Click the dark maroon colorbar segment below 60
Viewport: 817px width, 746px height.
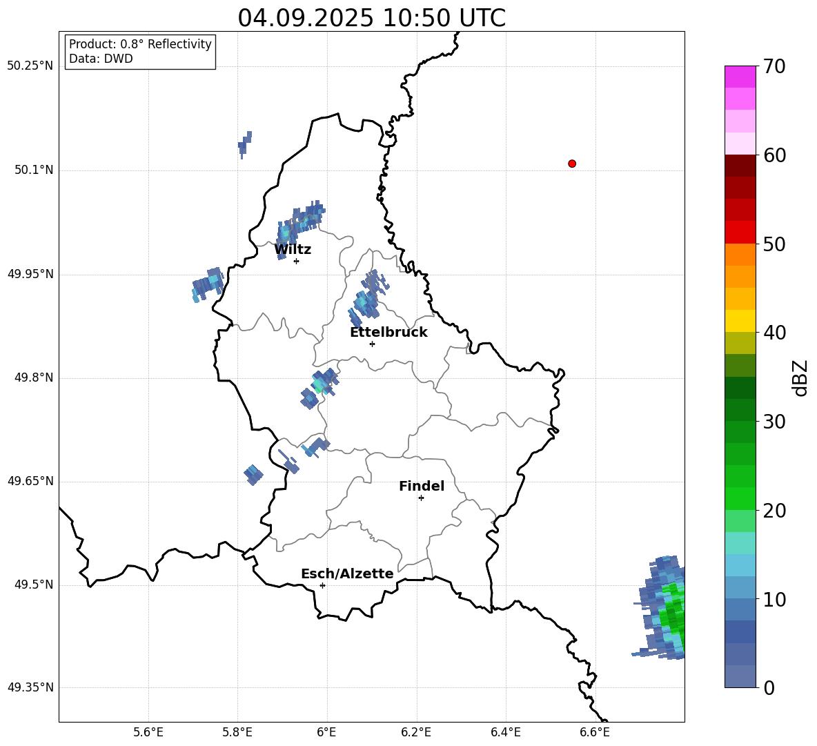pyautogui.click(x=740, y=166)
